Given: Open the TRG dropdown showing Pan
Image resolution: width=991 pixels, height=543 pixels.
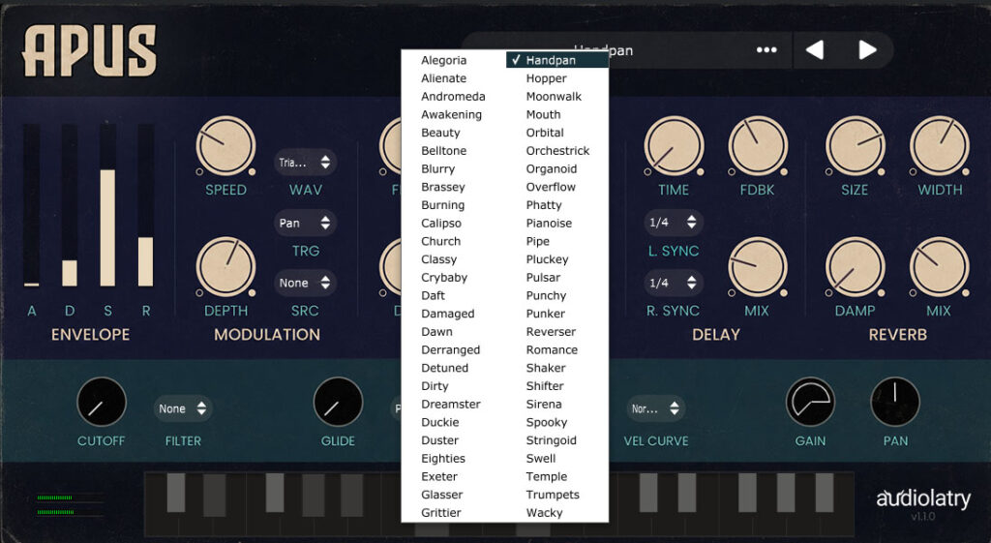Looking at the screenshot, I should click(x=305, y=223).
